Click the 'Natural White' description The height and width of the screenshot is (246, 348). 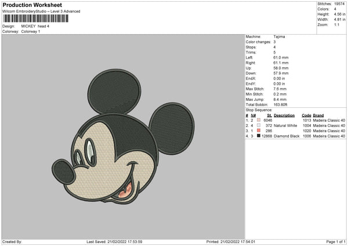click(285, 126)
